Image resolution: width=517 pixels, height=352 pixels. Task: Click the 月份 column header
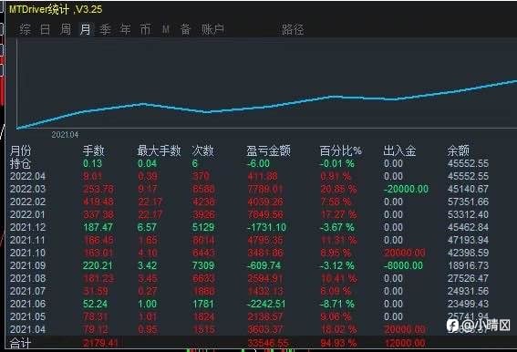pos(20,150)
